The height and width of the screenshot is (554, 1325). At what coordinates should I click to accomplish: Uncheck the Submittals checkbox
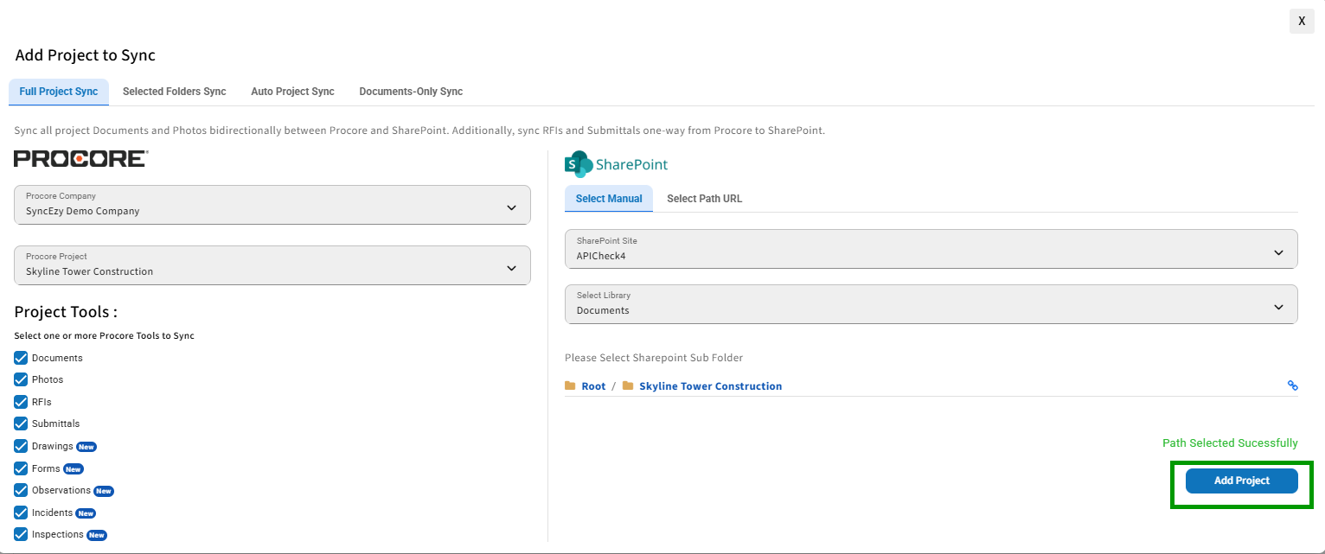(22, 423)
